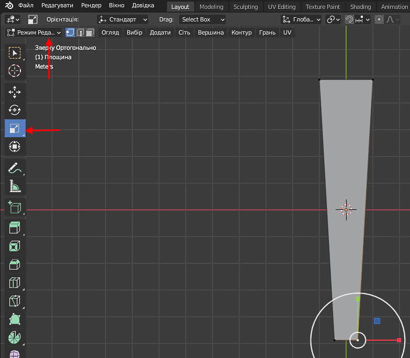Switch to the Sculpting workspace tab
Image resolution: width=410 pixels, height=358 pixels.
click(246, 7)
